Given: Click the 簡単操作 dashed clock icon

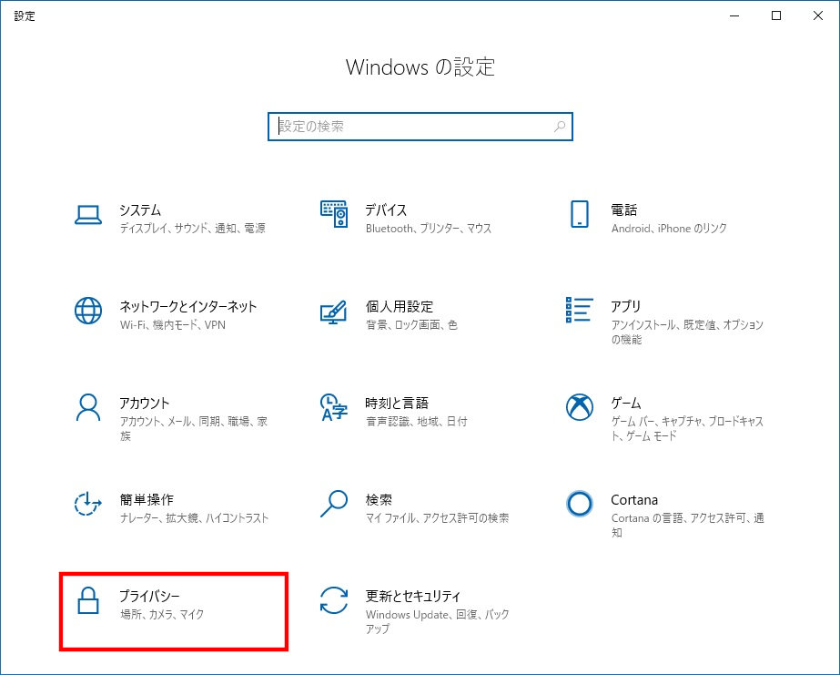Looking at the screenshot, I should pyautogui.click(x=88, y=504).
